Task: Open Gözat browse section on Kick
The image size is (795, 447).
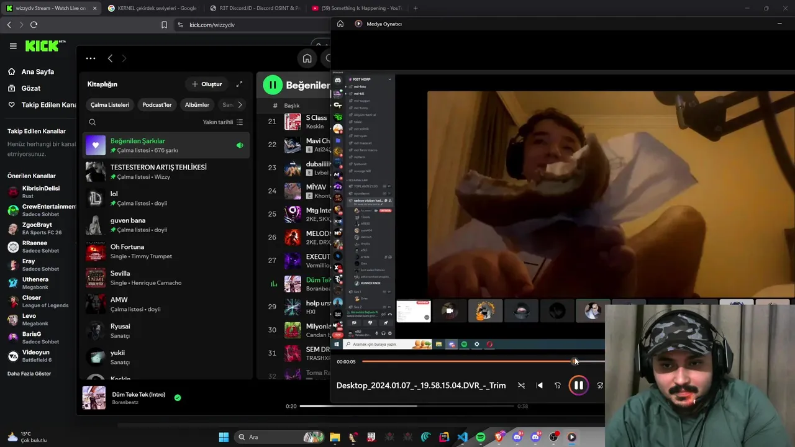Action: click(31, 88)
